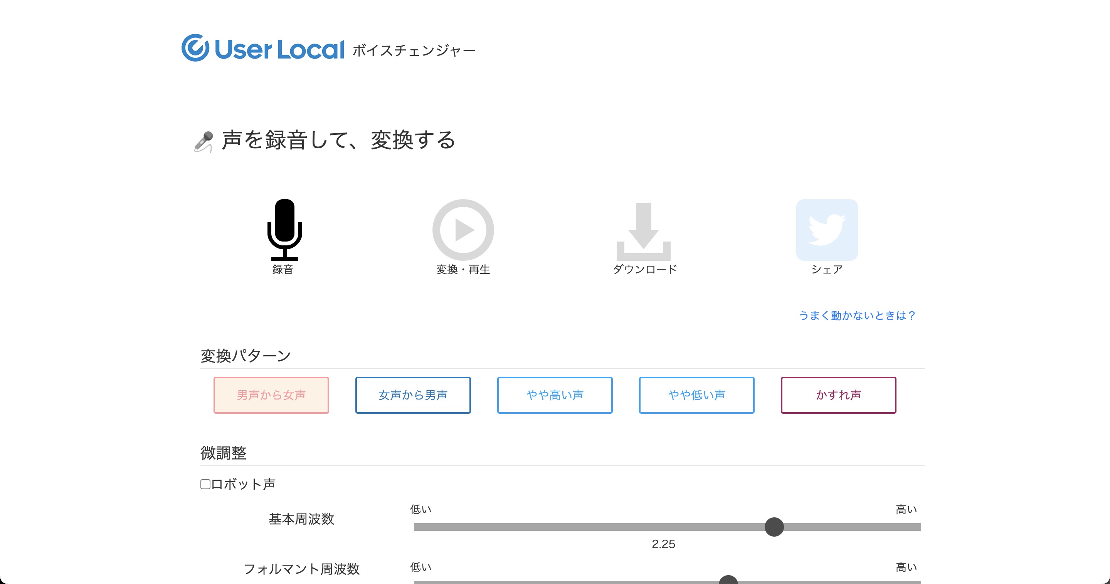Image resolution: width=1110 pixels, height=584 pixels.
Task: Click the small microphone emoji beside heading
Action: pos(203,141)
